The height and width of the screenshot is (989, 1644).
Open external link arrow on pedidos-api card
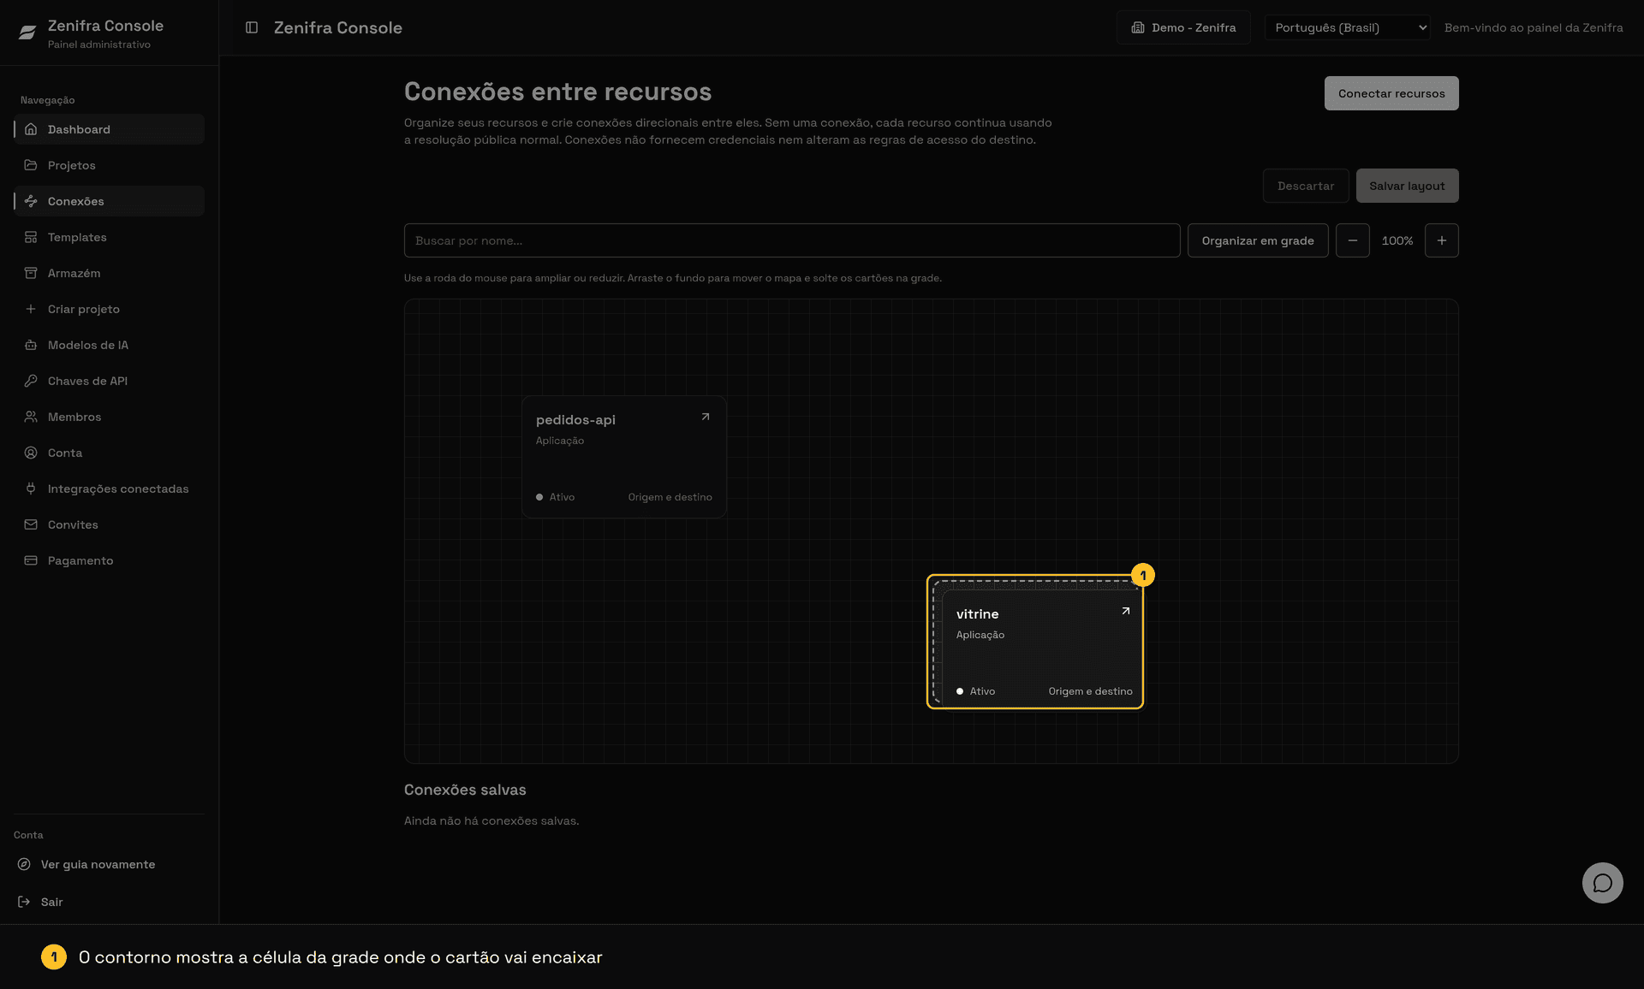click(x=706, y=417)
